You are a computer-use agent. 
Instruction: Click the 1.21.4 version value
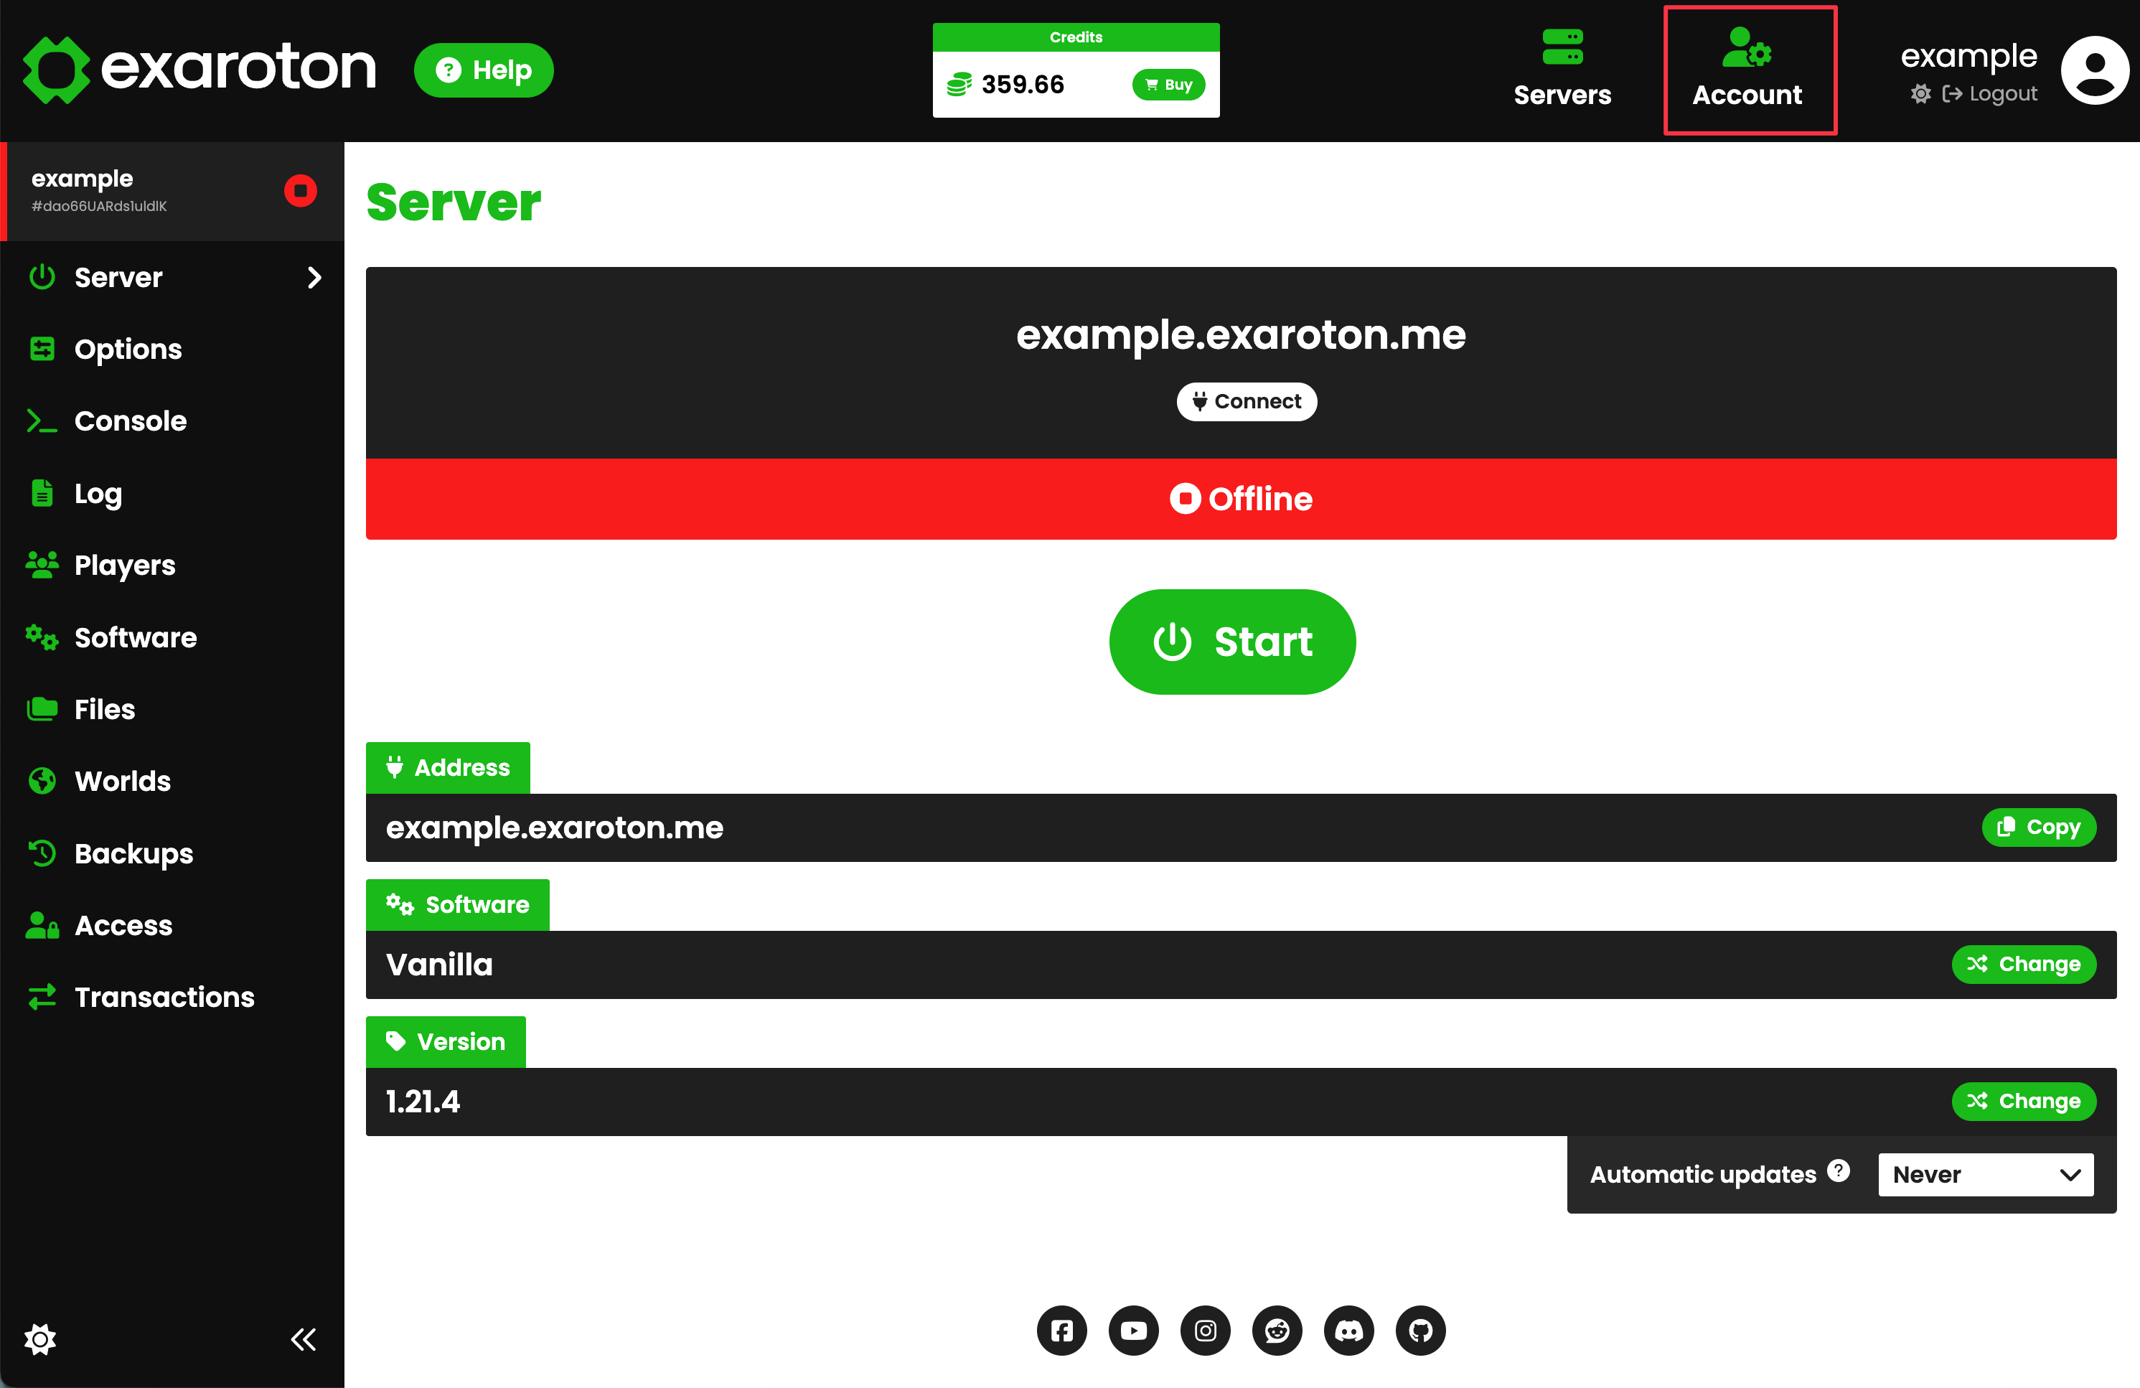[423, 1101]
